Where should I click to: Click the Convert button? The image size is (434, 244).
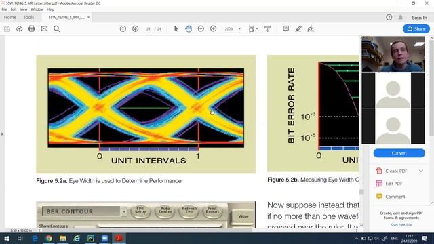tap(399, 153)
